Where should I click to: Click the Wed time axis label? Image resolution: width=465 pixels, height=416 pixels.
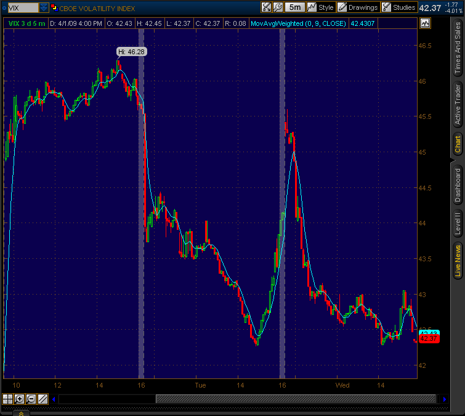pos(342,385)
